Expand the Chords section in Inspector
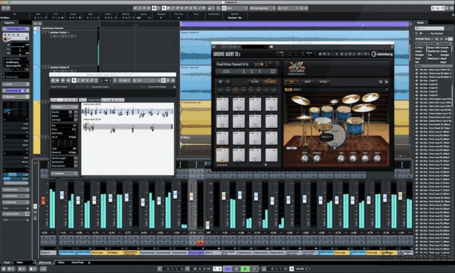 coord(15,84)
